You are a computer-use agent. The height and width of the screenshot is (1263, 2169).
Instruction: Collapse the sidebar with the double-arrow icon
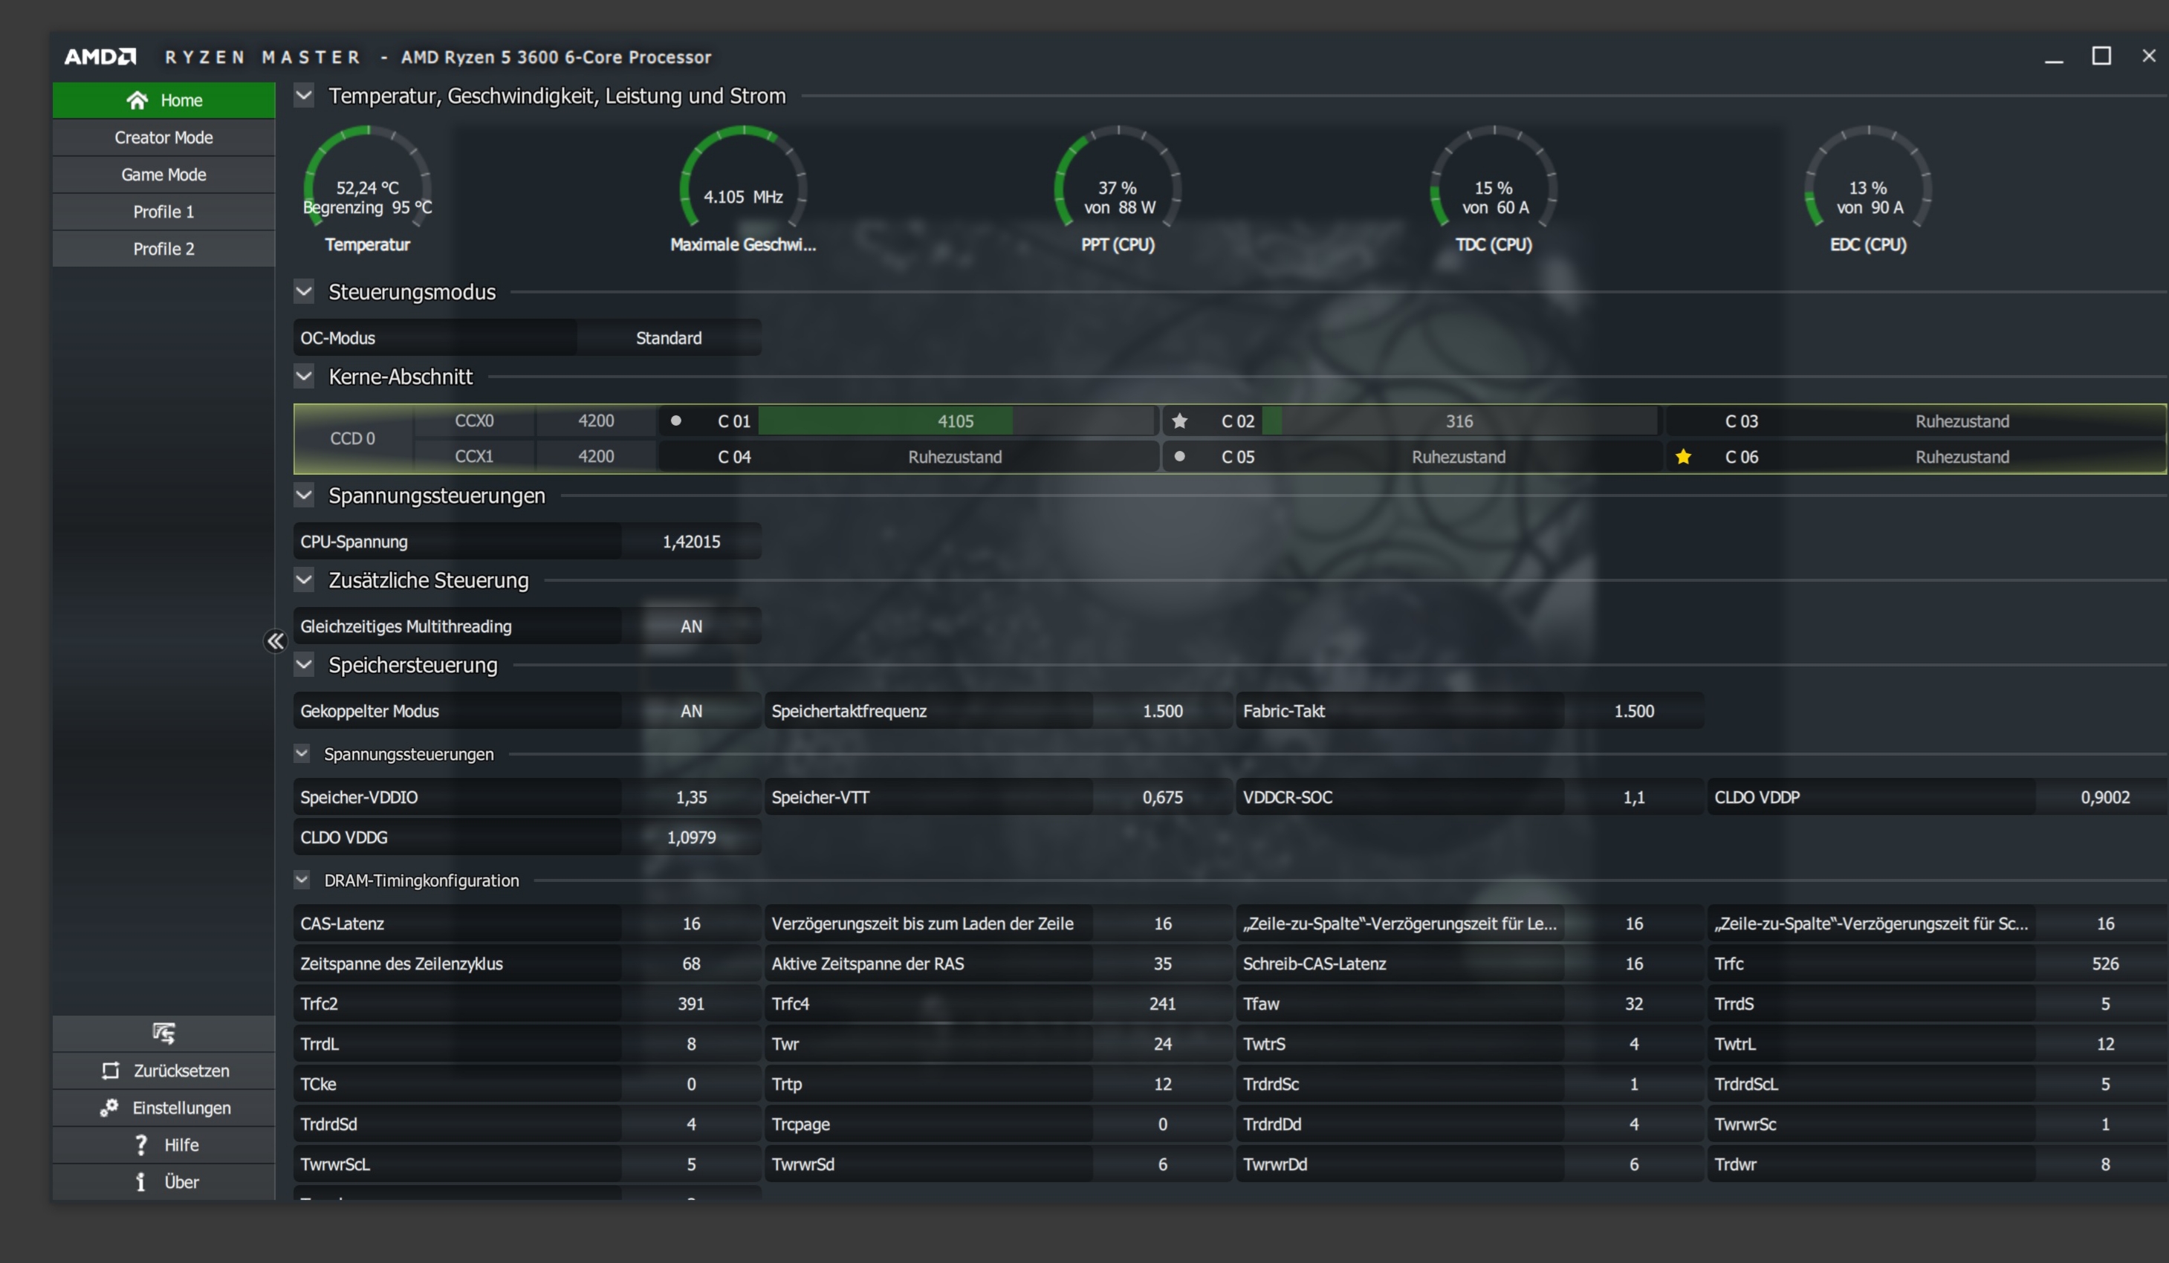point(275,641)
